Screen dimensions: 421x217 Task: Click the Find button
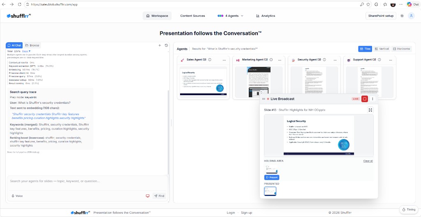(159, 196)
